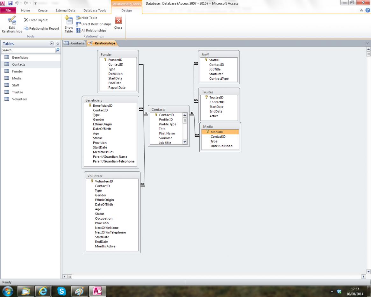Show Direct Relationships
This screenshot has height=297, width=371.
coord(94,24)
